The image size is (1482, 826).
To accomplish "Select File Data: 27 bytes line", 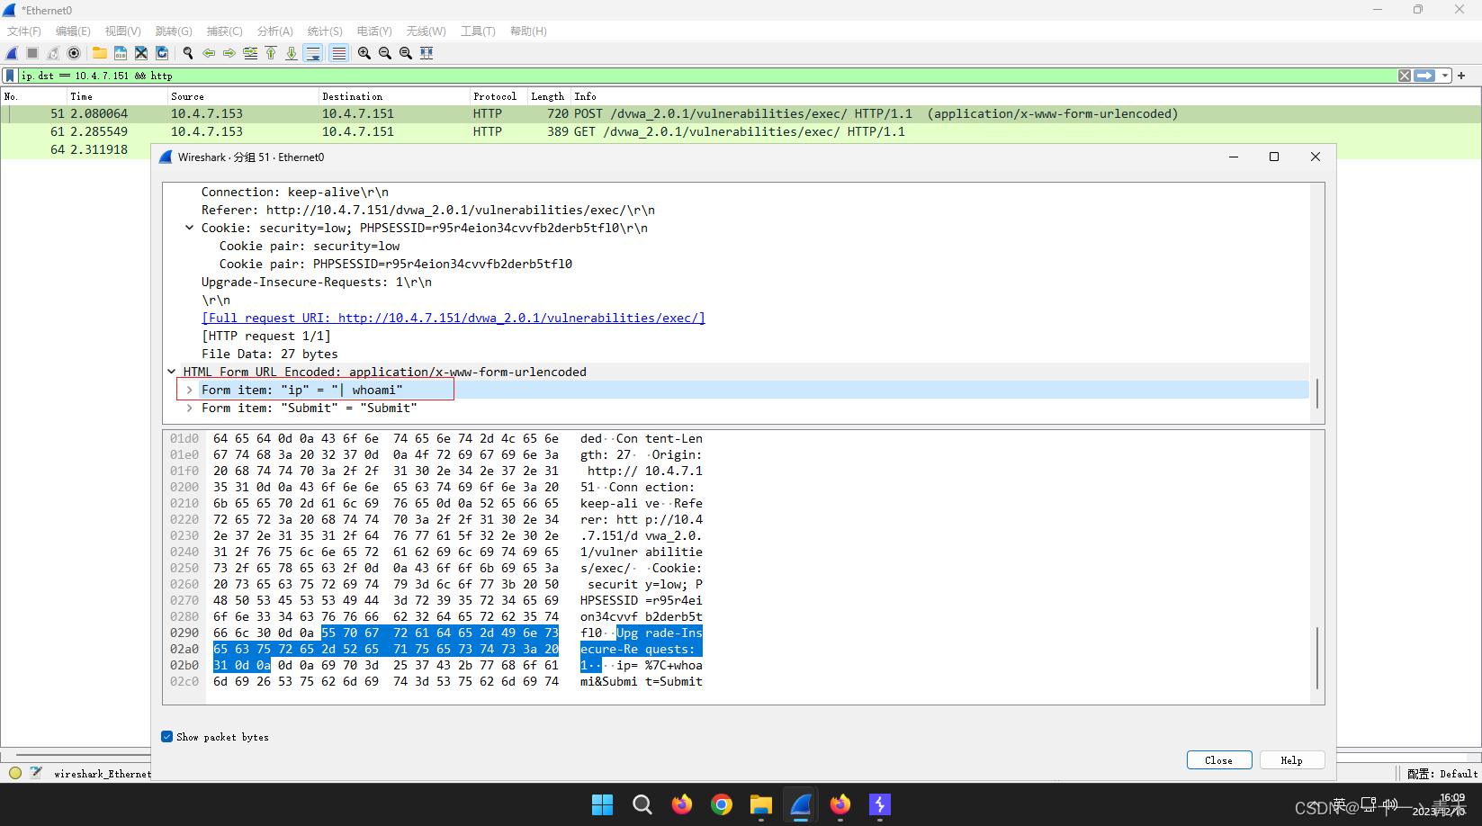I will click(270, 354).
